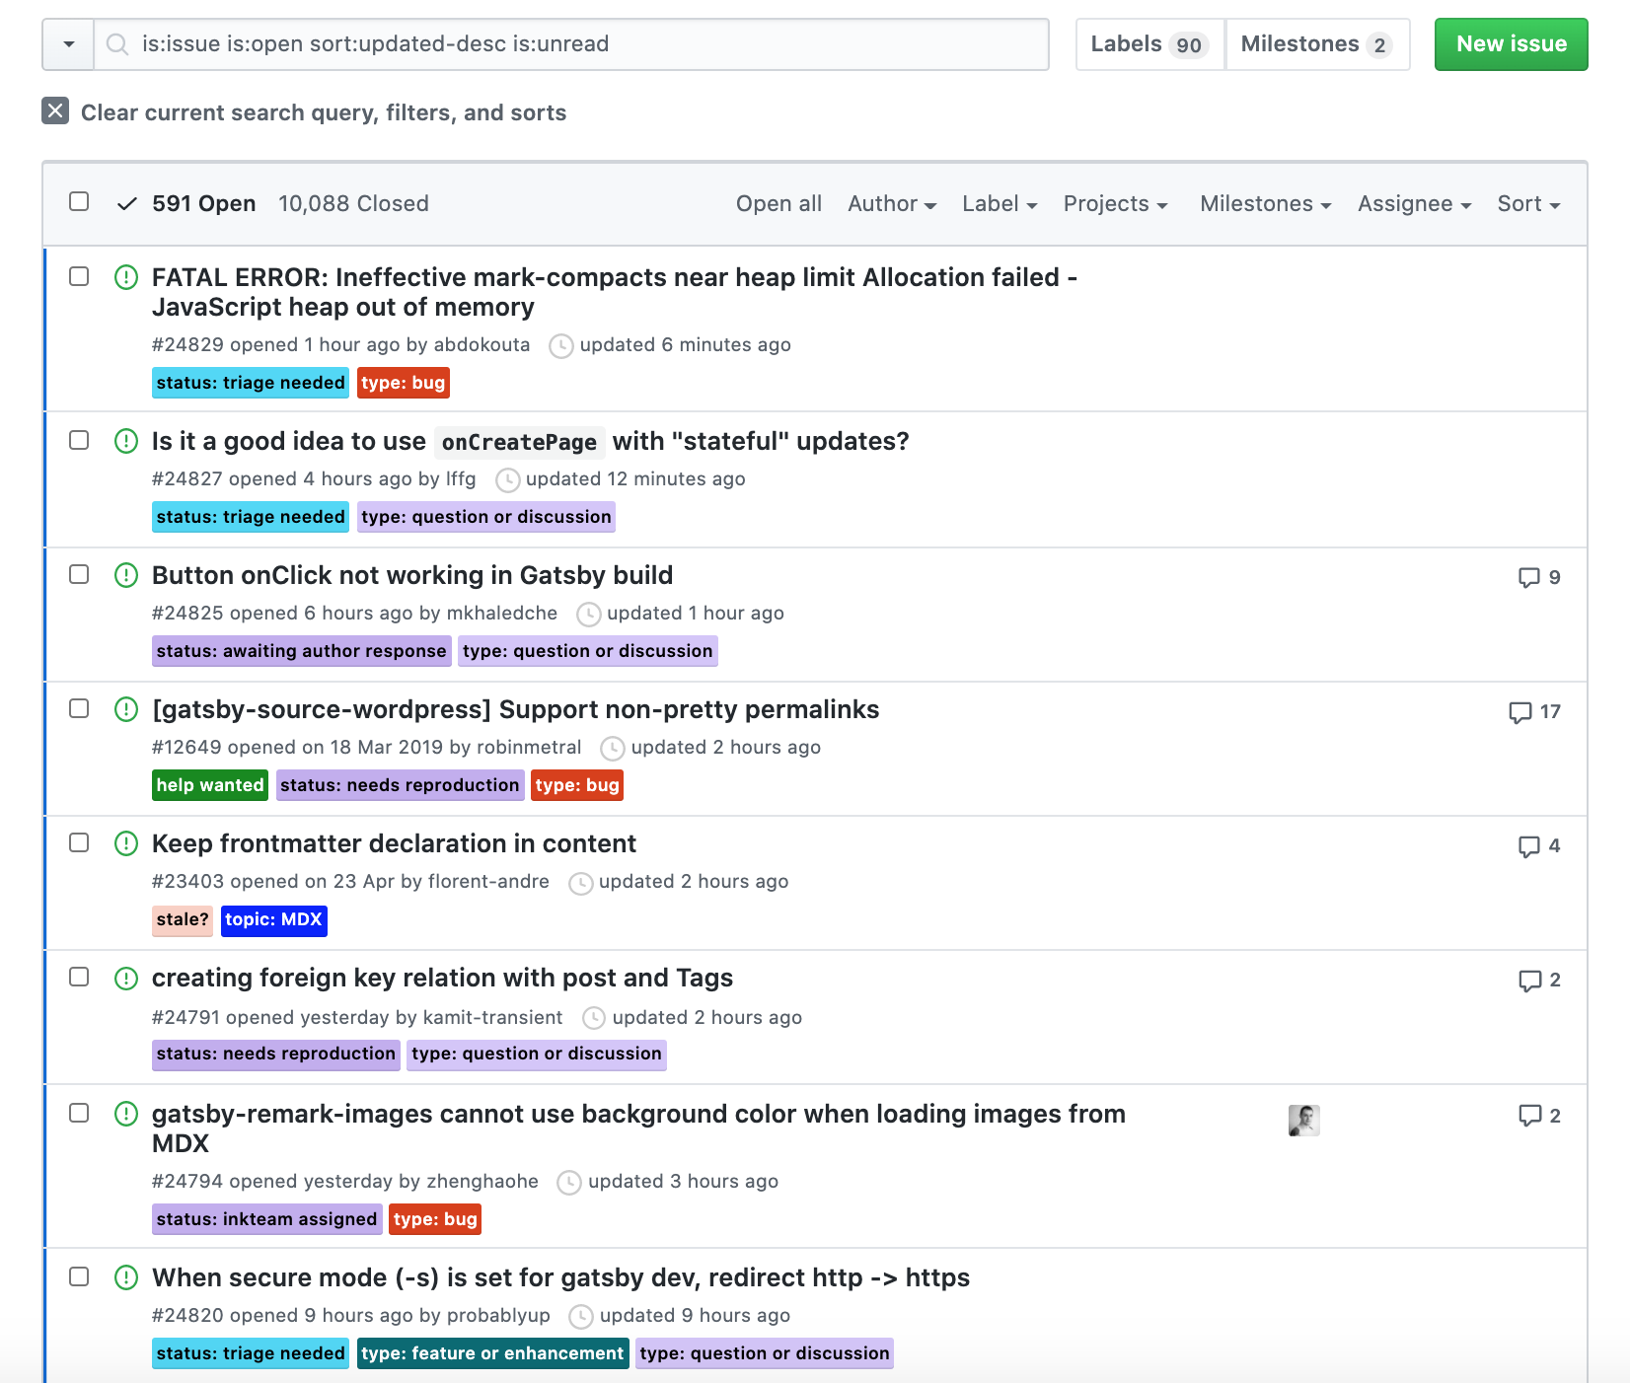Viewport: 1630px width, 1383px height.
Task: Click the green help wanted label
Action: point(210,785)
